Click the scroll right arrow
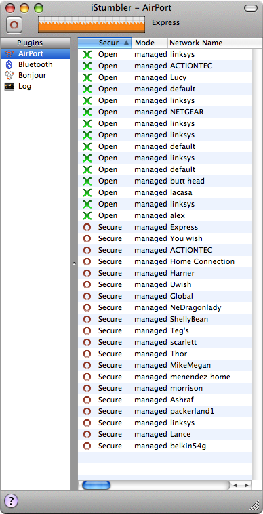 [247, 485]
